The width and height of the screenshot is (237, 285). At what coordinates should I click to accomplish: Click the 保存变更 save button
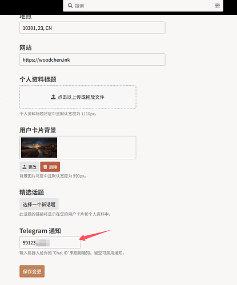click(x=32, y=271)
